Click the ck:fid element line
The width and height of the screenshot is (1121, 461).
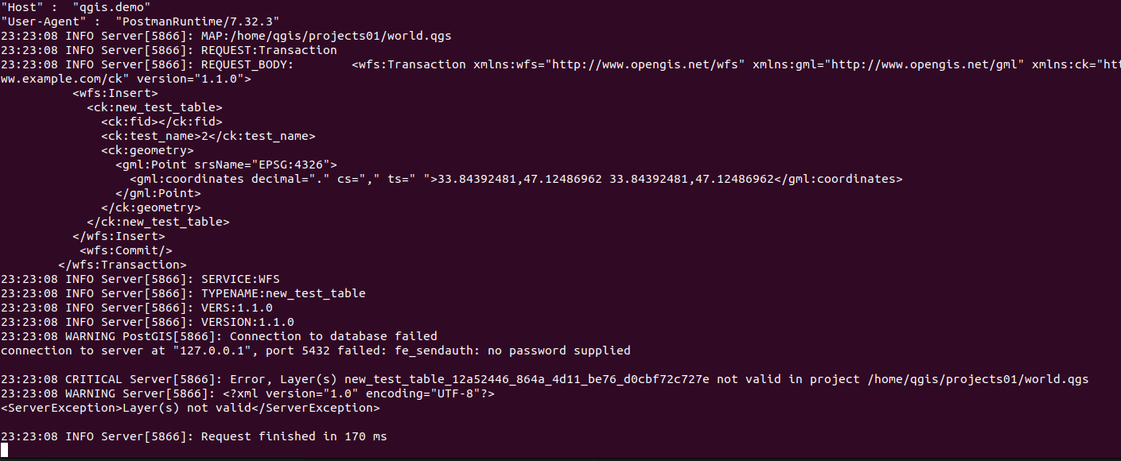pyautogui.click(x=162, y=122)
